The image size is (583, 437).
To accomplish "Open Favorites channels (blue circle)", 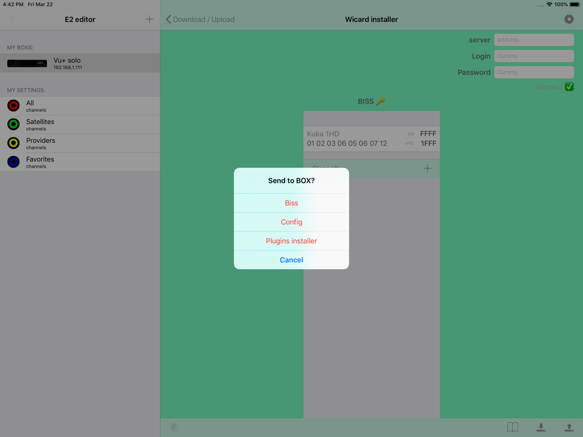I will (80, 162).
